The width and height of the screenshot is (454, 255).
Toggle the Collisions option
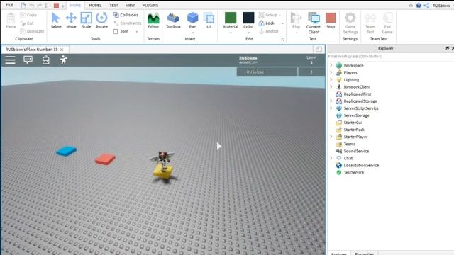[x=126, y=15]
